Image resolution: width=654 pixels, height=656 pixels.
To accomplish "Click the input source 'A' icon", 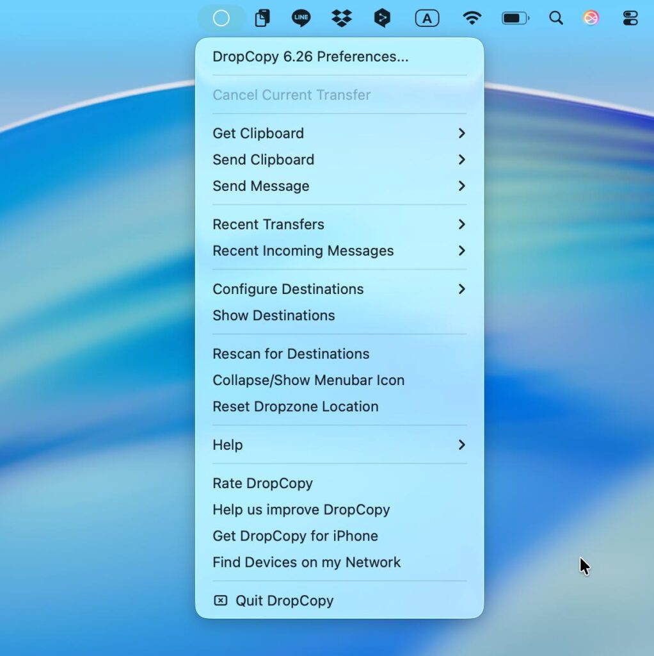I will [427, 19].
